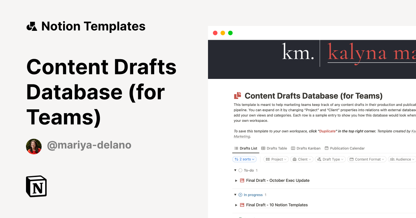
Task: Expand the Final Draft - 10 Notion Templates row
Action: [x=236, y=205]
